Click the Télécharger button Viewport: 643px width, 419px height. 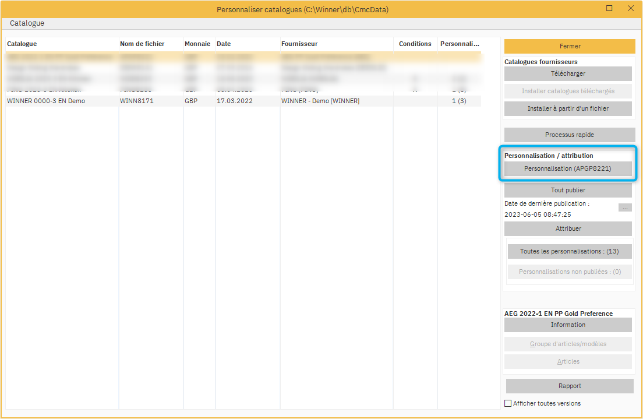569,73
